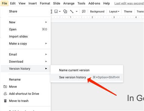
Task: Expand the New submenu
Action: (25, 22)
